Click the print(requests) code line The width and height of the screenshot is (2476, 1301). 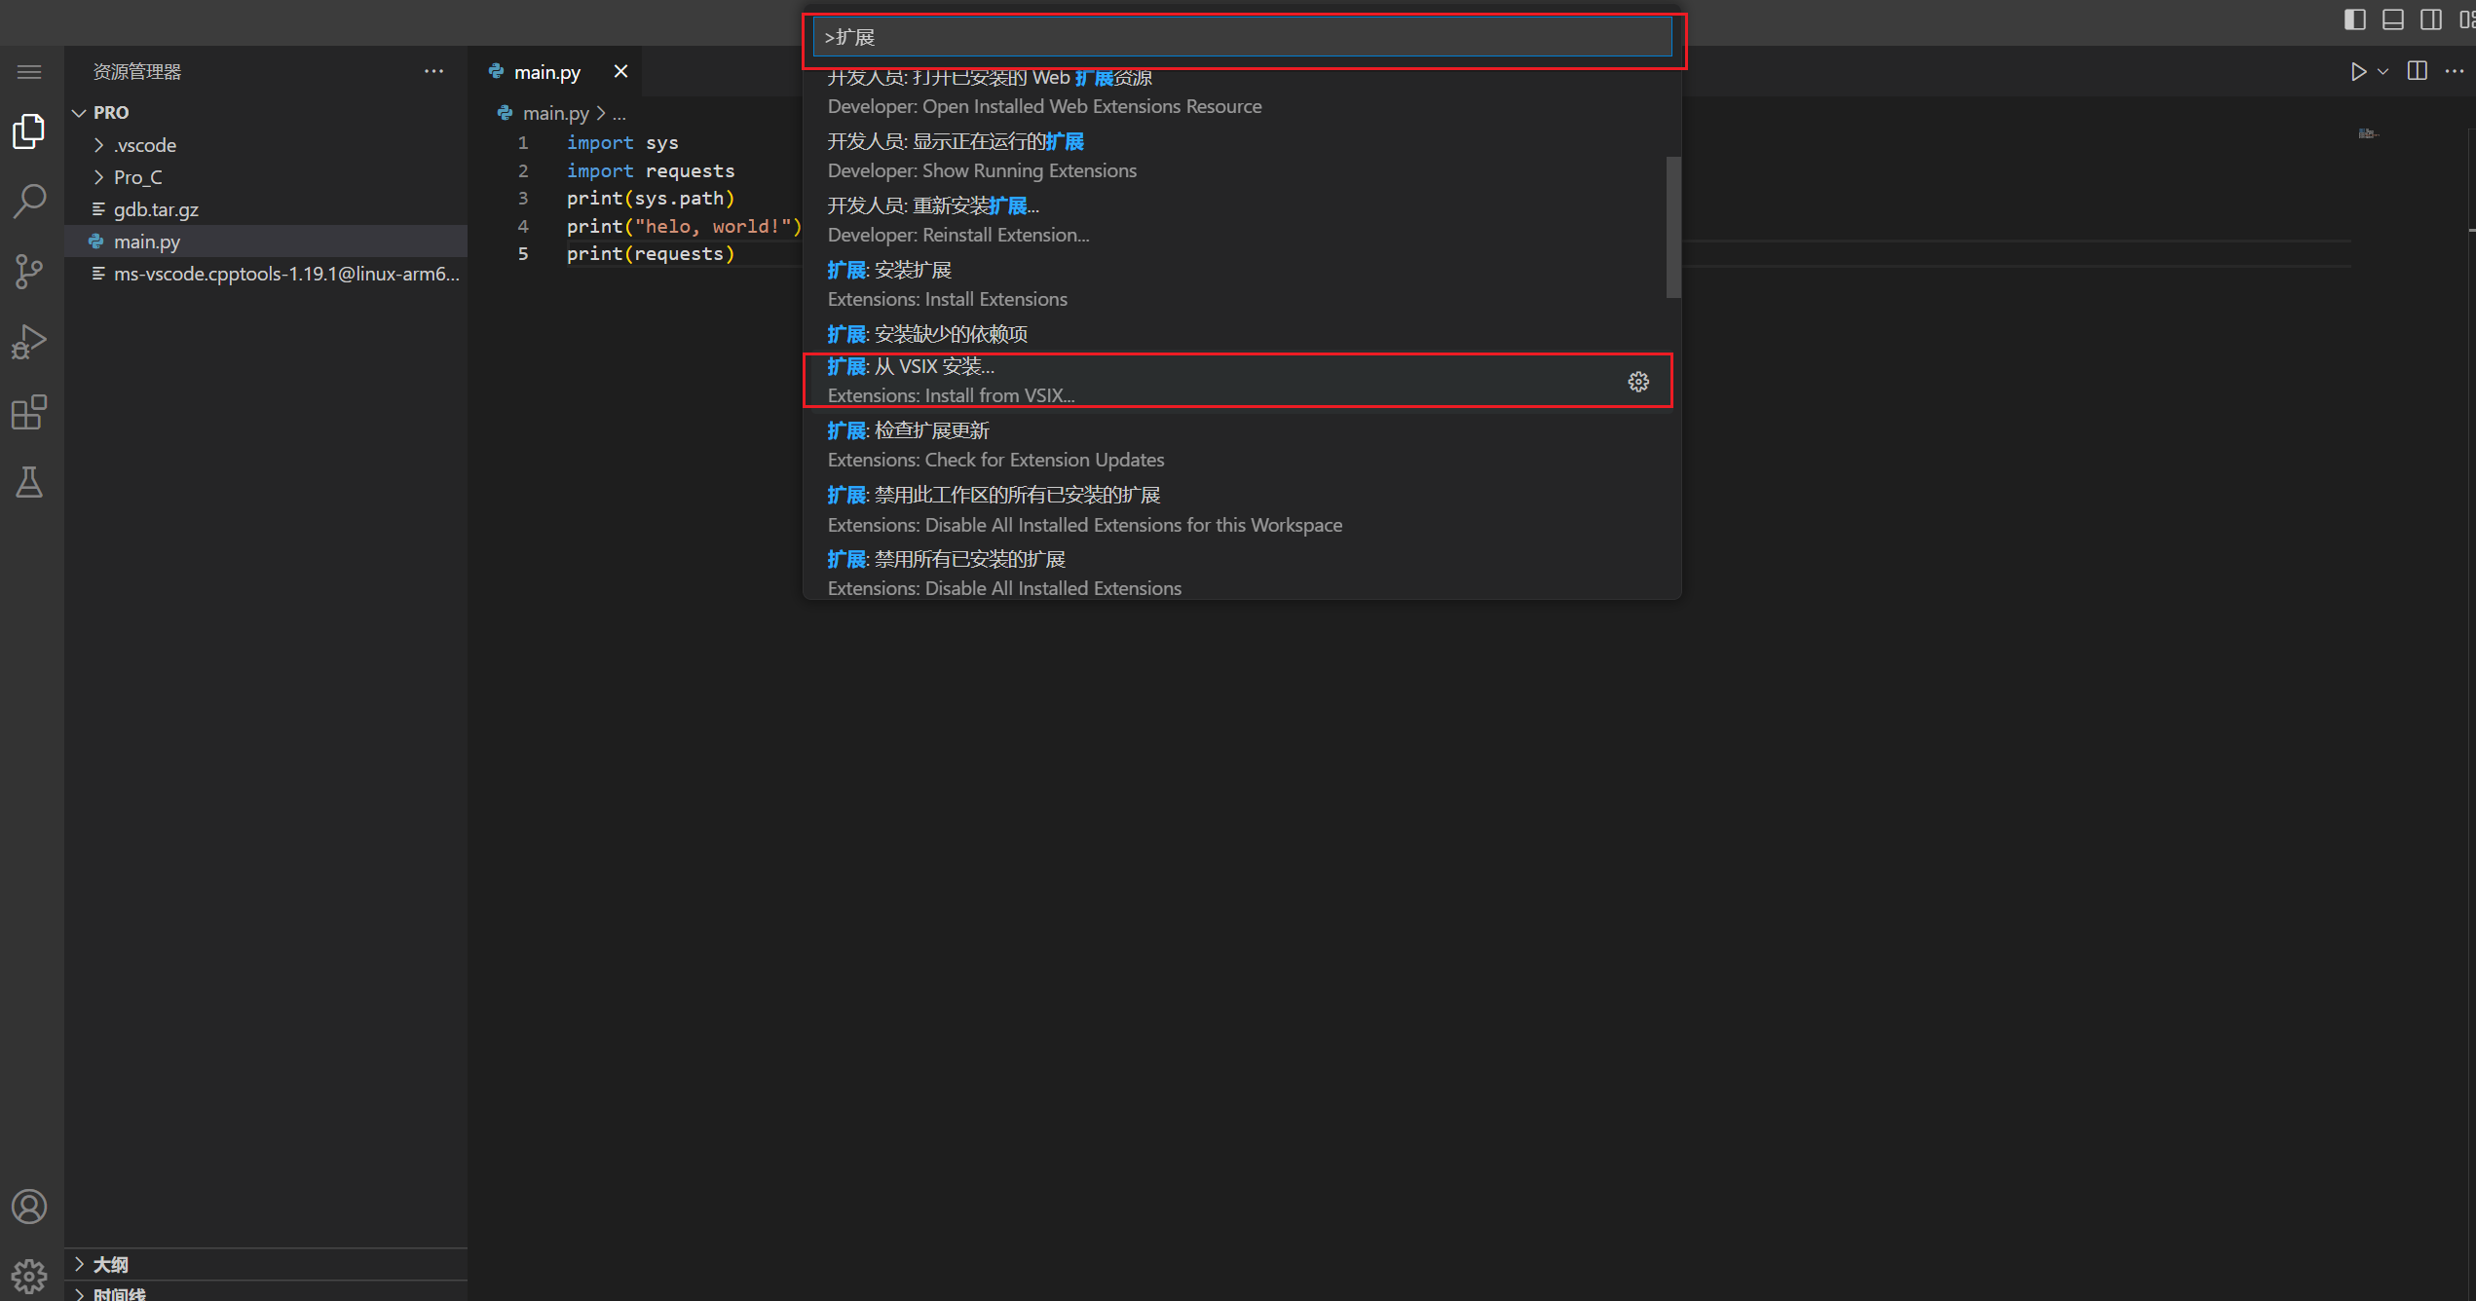pos(651,254)
